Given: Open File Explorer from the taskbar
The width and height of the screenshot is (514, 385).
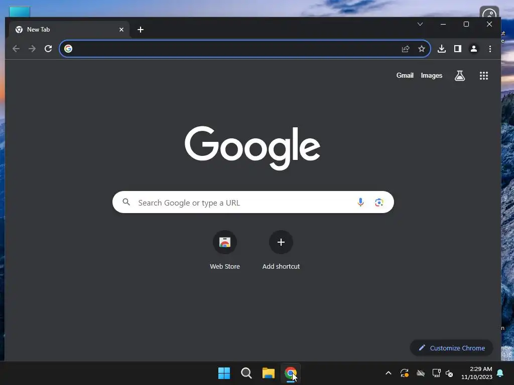Looking at the screenshot, I should (269, 373).
